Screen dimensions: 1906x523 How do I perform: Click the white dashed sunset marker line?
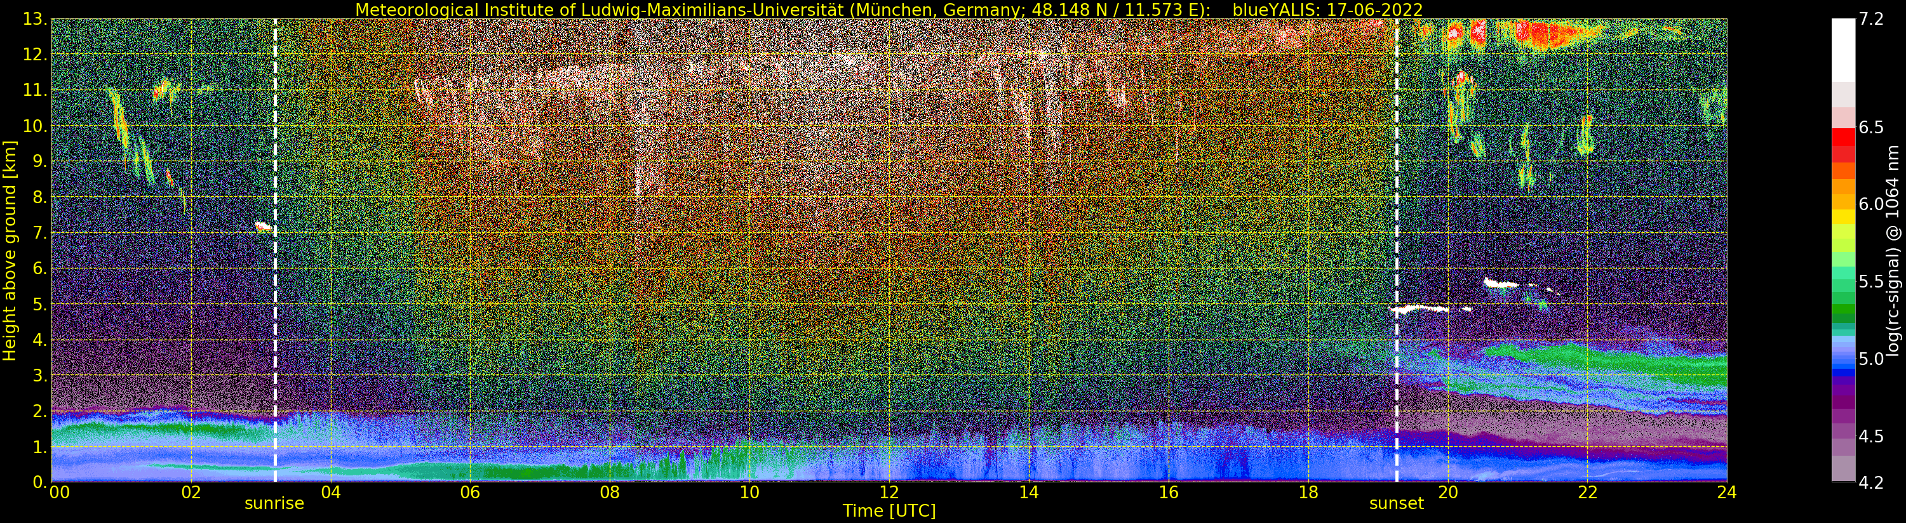point(1396,251)
